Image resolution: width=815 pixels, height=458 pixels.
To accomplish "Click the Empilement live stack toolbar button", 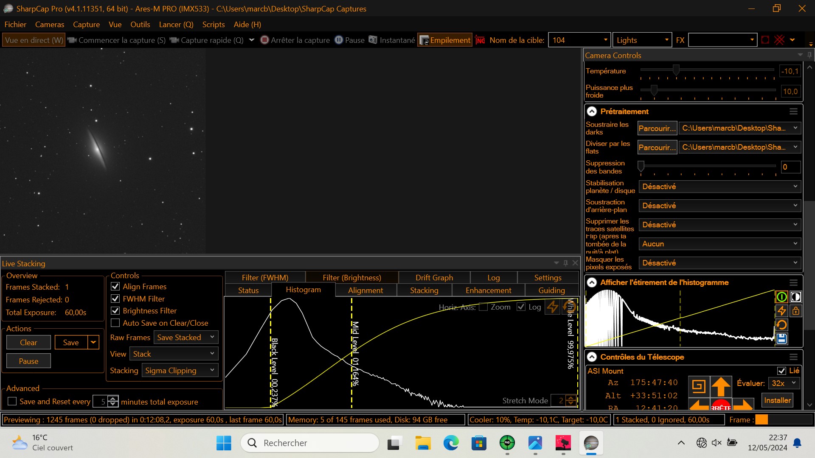I will [445, 40].
